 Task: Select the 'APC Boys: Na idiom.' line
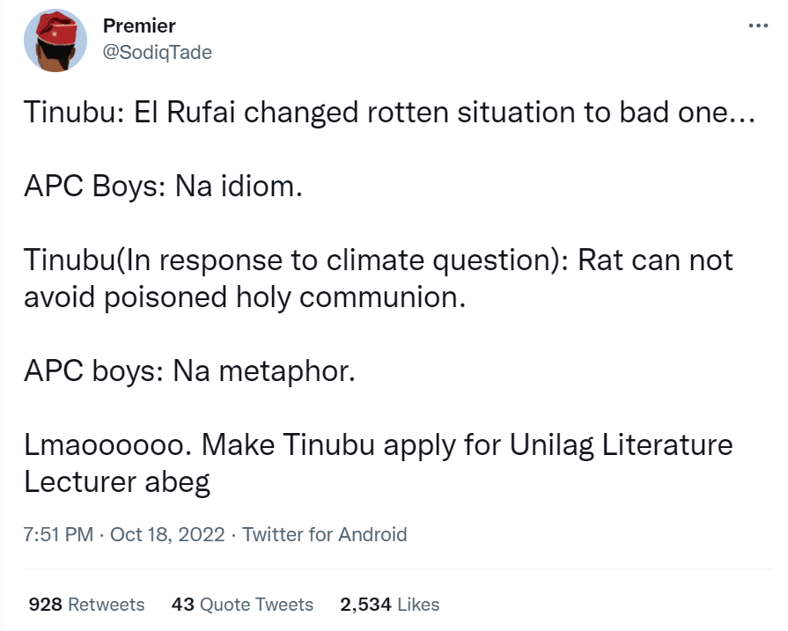point(163,187)
